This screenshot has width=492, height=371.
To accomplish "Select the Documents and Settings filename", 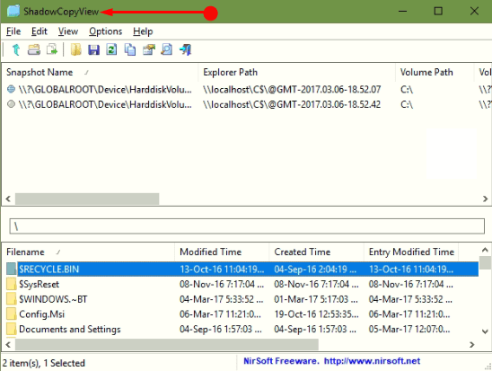I will (70, 329).
